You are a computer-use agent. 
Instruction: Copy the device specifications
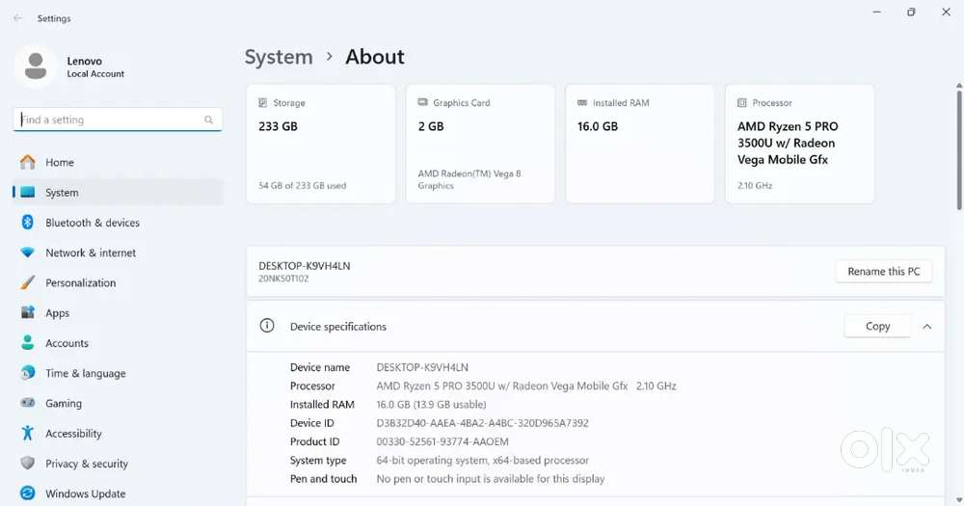[x=877, y=327]
